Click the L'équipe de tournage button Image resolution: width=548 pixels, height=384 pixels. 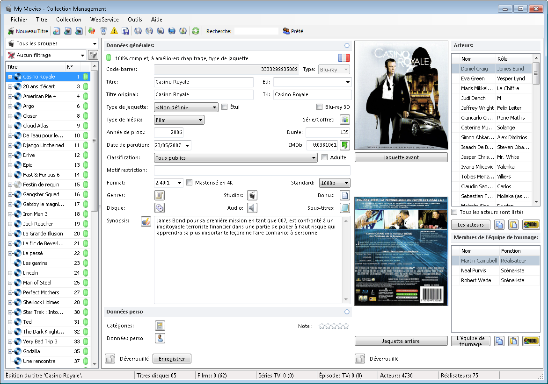tap(471, 341)
